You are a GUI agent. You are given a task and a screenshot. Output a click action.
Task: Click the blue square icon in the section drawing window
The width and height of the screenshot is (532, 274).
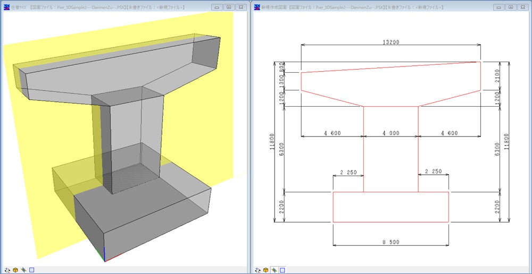(x=282, y=269)
